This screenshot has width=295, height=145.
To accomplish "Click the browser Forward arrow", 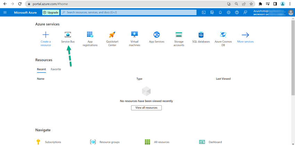I will click(12, 4).
